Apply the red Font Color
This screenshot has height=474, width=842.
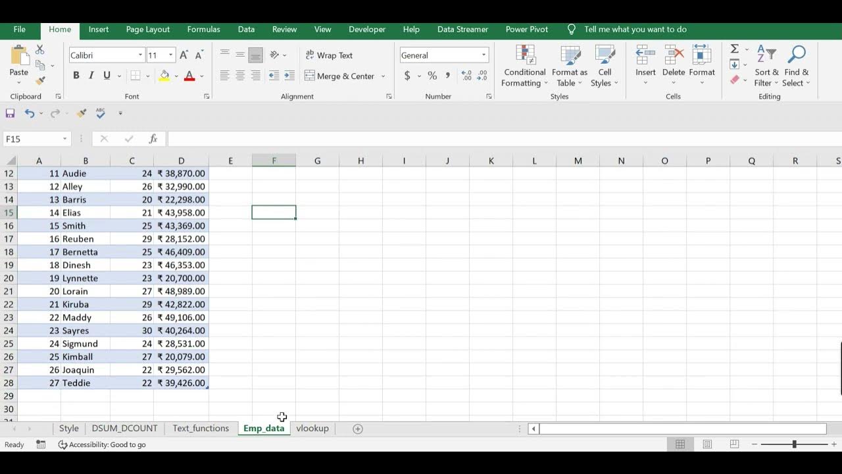pos(189,76)
